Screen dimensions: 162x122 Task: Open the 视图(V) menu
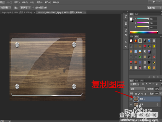(x=40, y=2)
